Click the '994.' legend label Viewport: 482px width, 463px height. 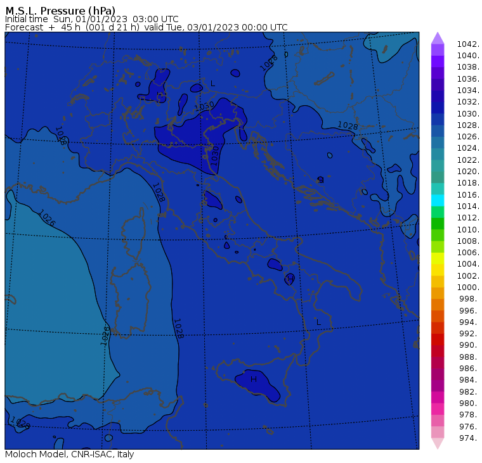coord(469,322)
